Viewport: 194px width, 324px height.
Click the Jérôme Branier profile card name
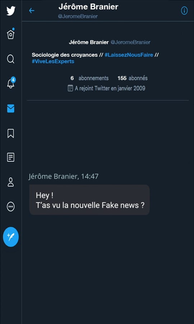(89, 42)
